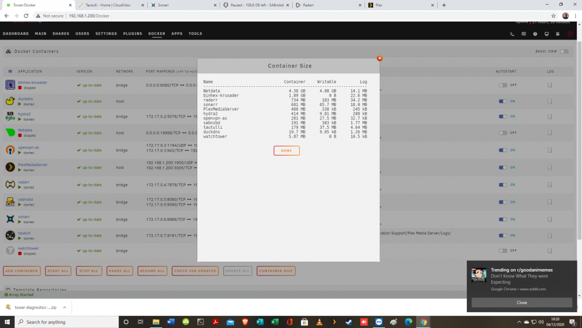Click the STOP ALL button
This screenshot has width=582, height=328.
[88, 271]
